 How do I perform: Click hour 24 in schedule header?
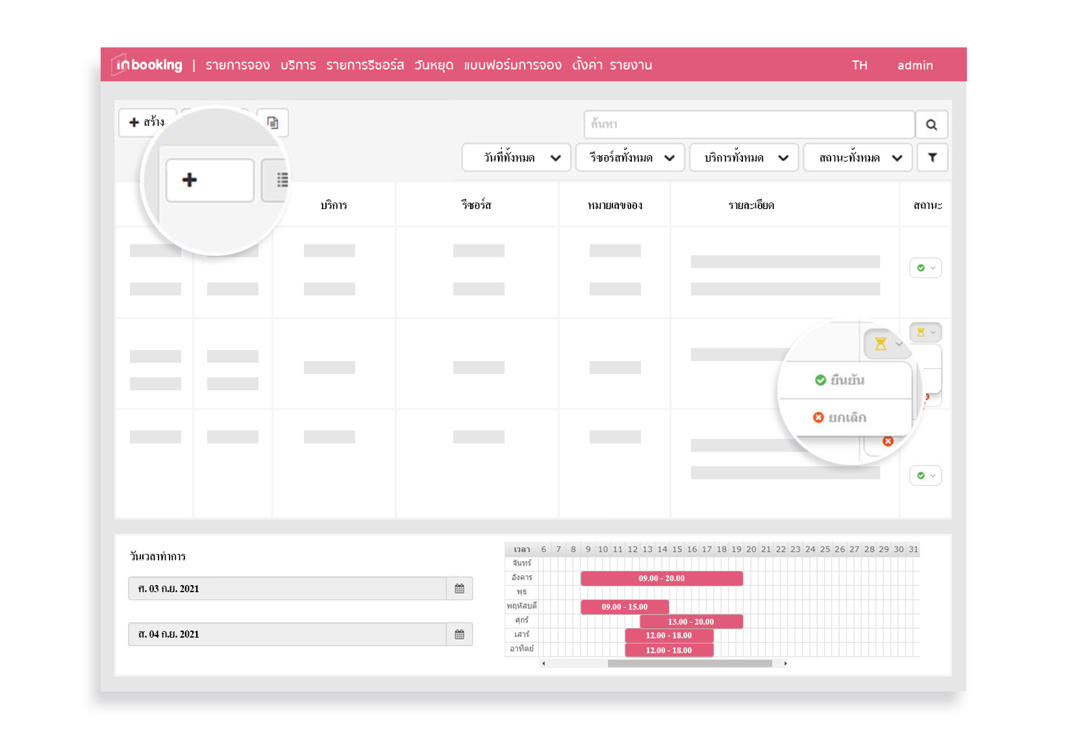tap(810, 549)
